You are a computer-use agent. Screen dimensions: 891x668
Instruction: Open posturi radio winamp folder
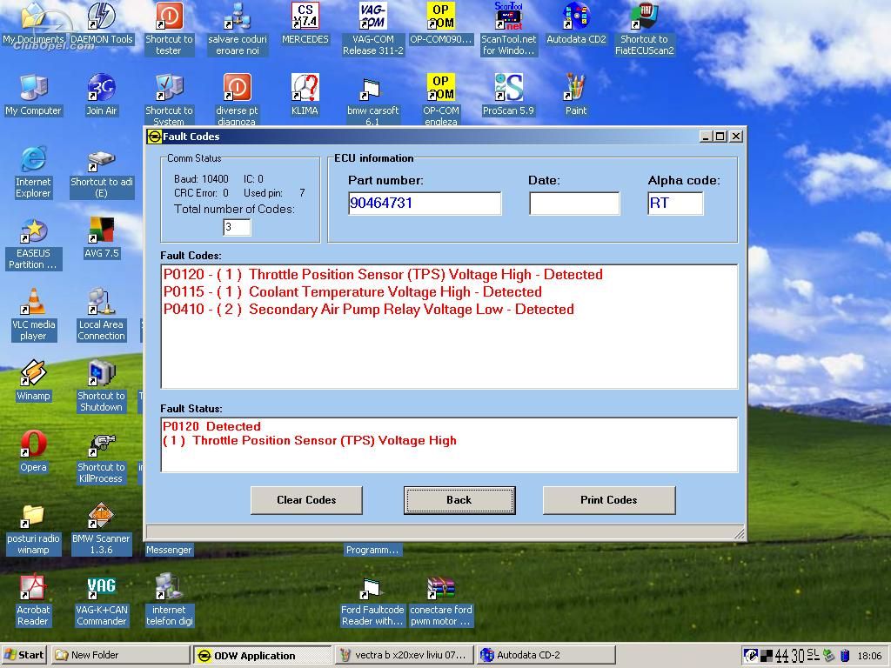point(33,530)
